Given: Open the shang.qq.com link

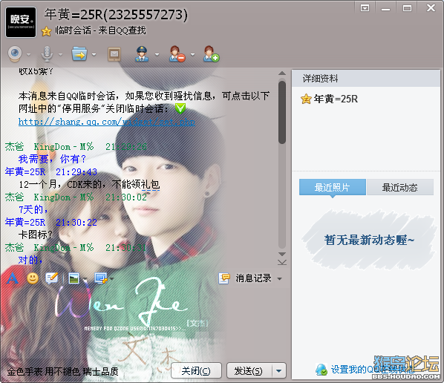Looking at the screenshot, I should tap(107, 122).
